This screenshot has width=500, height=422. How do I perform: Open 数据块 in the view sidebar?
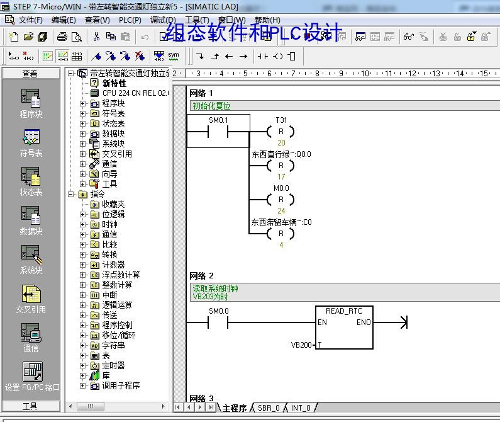pos(31,220)
